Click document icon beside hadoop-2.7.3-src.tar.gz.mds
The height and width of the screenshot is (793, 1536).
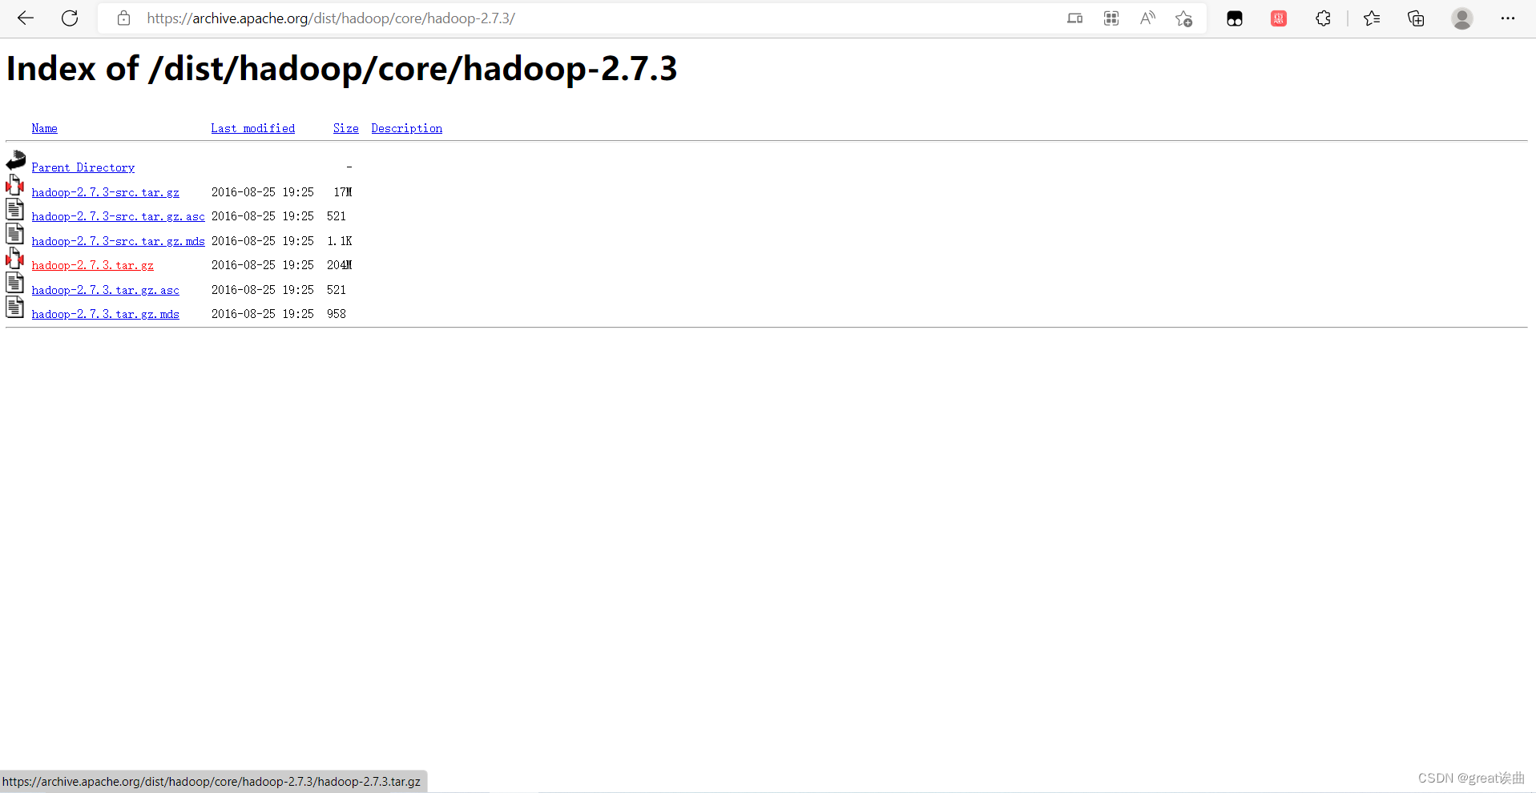15,234
